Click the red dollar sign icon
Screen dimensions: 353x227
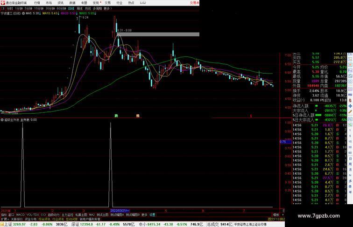click(350, 100)
